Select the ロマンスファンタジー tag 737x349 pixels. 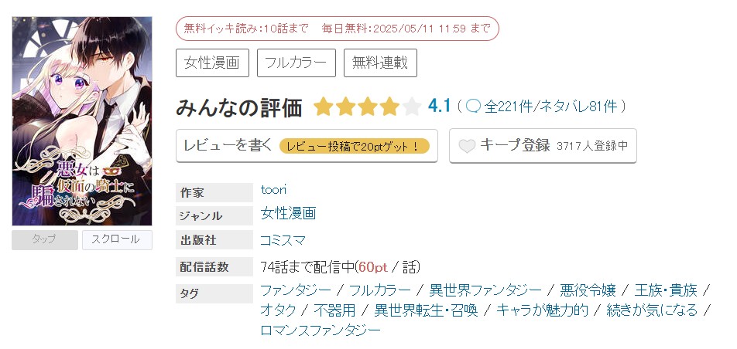321,330
